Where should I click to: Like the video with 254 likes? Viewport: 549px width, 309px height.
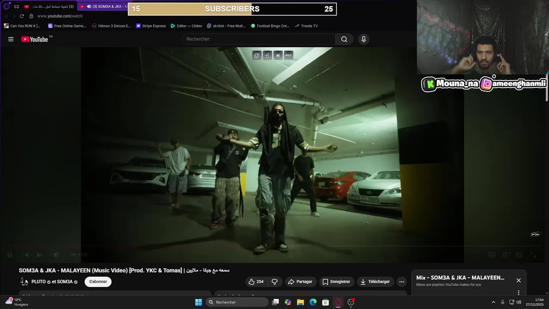click(x=256, y=282)
